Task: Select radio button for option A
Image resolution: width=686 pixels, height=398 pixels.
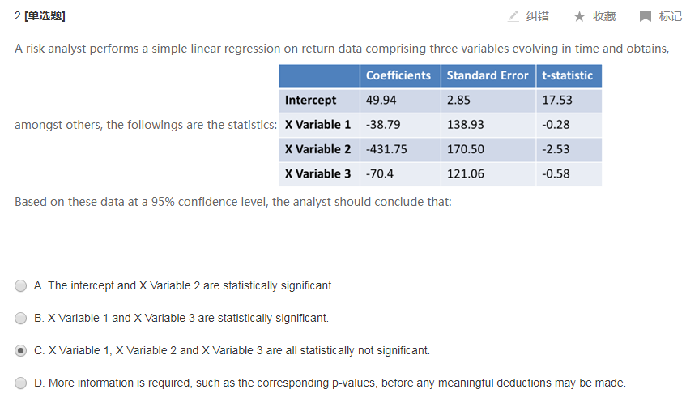Action: [20, 286]
